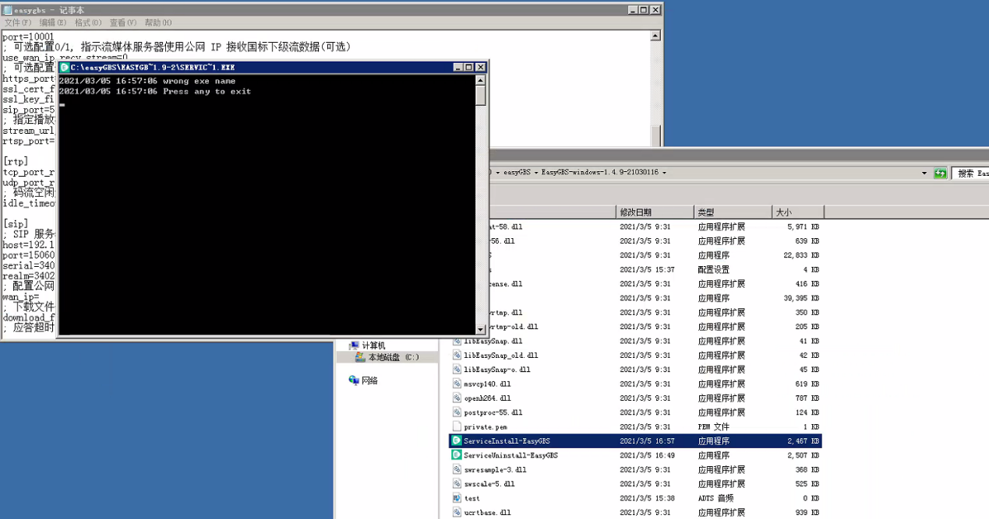The image size is (989, 519).
Task: Click the libEasySnap-o.dll file icon
Action: click(457, 370)
